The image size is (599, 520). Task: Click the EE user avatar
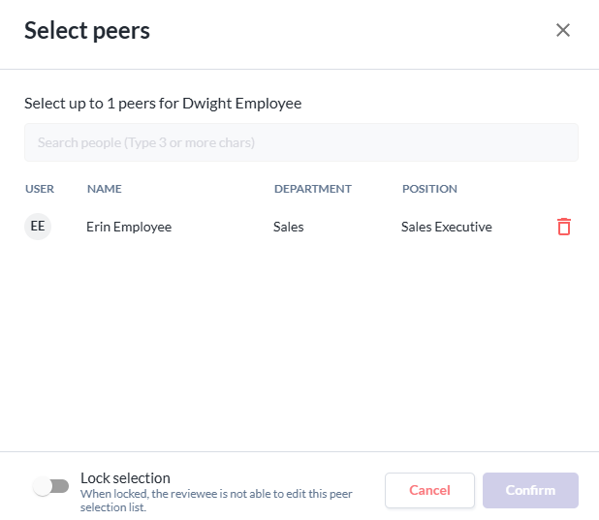(38, 227)
